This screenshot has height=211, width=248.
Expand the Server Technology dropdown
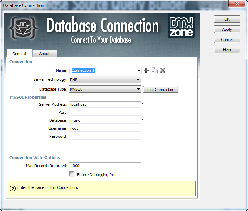point(138,80)
